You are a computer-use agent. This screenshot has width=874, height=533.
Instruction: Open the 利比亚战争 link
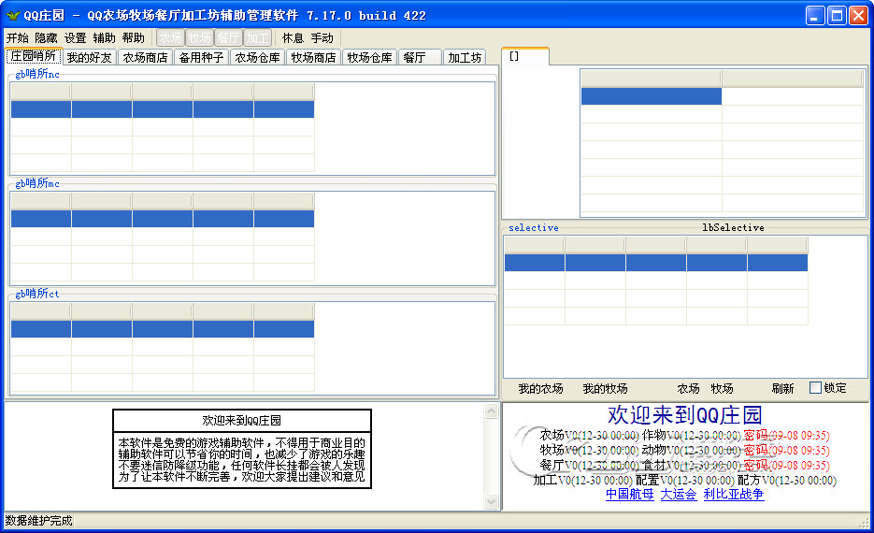pyautogui.click(x=734, y=494)
